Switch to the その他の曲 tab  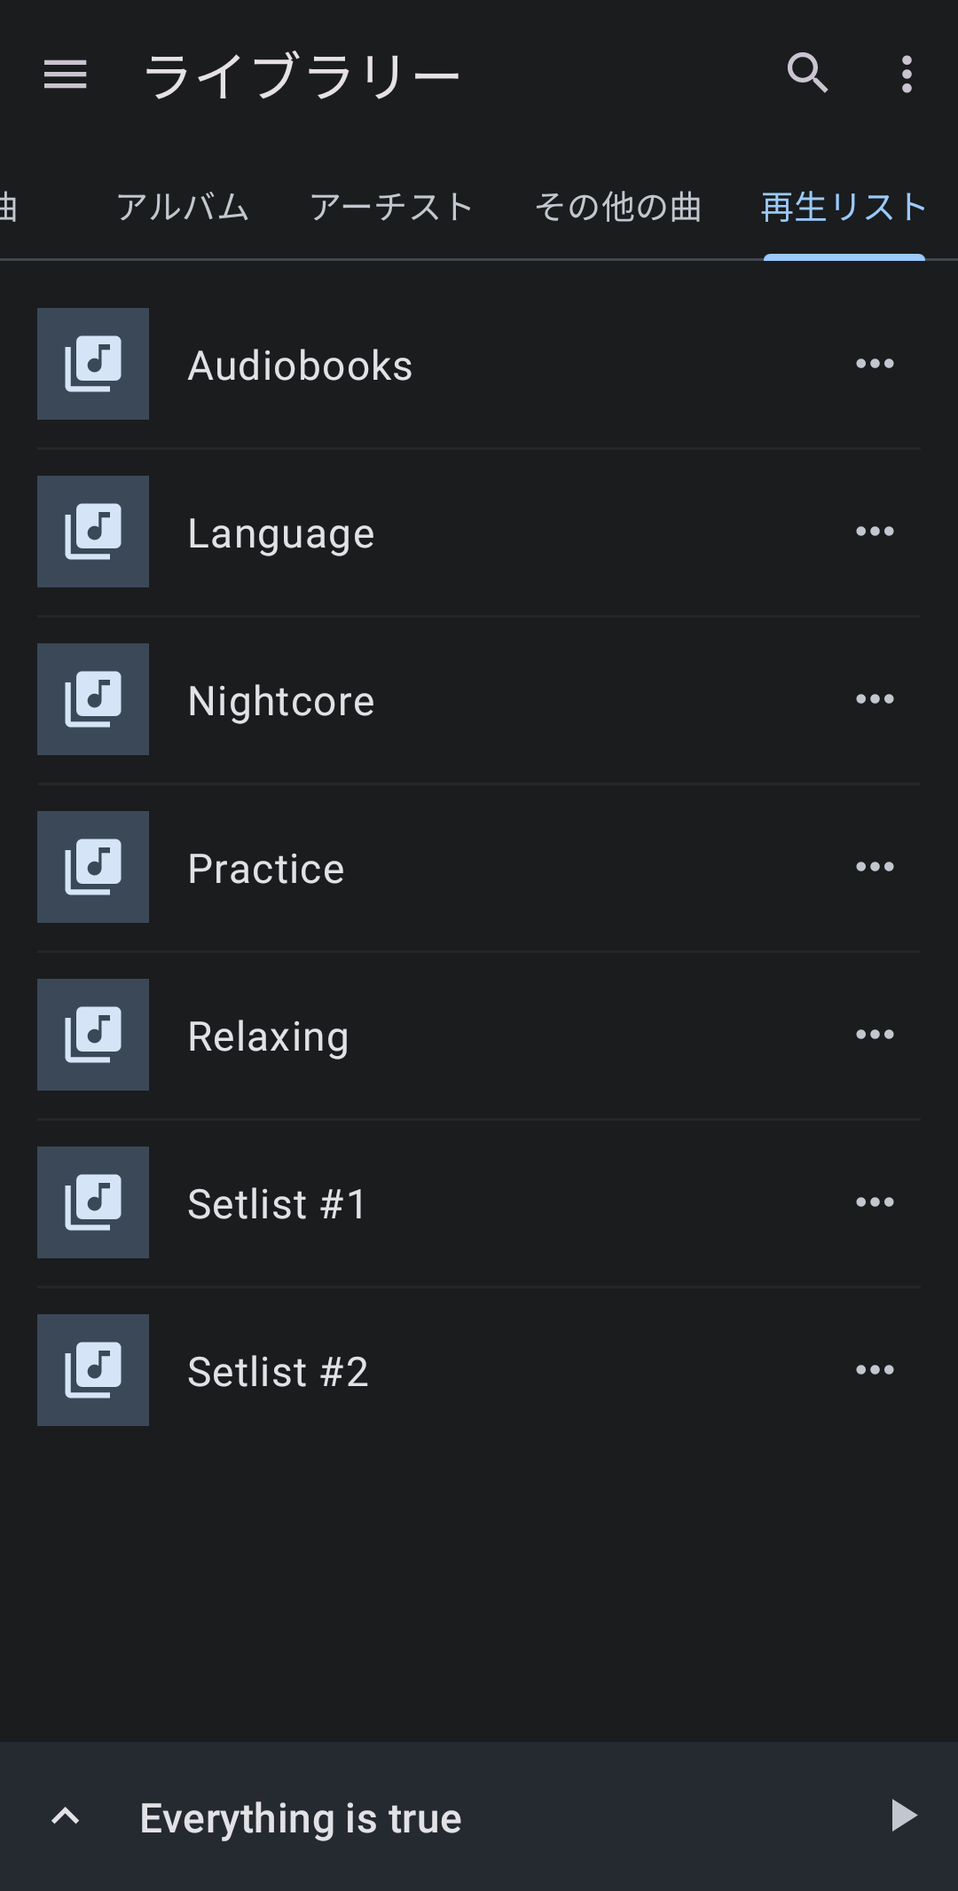[617, 207]
